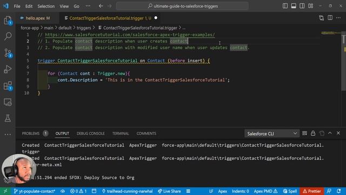Viewport: 346px width, 195px height.
Task: Open the Run and Debug view
Action: click(x=8, y=69)
